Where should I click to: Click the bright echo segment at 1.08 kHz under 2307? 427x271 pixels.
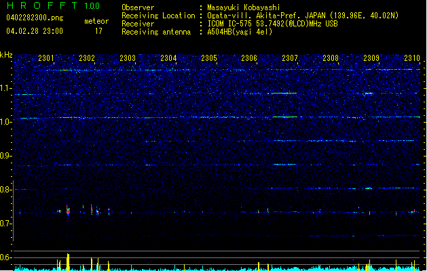coord(284,93)
